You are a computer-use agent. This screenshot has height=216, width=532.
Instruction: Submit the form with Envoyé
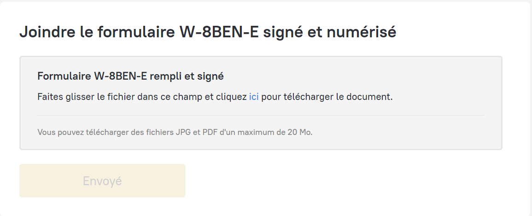coord(102,181)
